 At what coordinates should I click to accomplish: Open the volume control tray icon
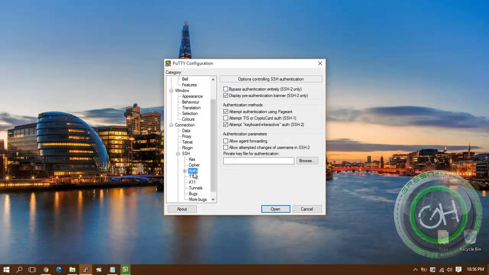pyautogui.click(x=449, y=270)
